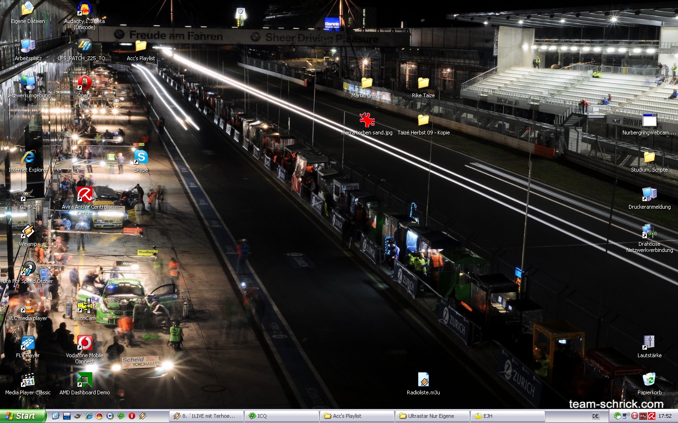Select the Life For Speed Ordner shortcut
The image size is (678, 423).
pyautogui.click(x=28, y=273)
